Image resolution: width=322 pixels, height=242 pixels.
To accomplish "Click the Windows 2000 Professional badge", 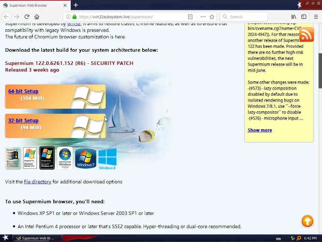I will tap(13, 158).
